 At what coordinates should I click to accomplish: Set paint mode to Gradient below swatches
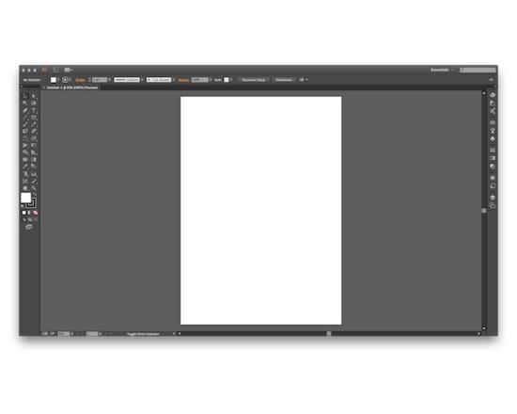[29, 213]
